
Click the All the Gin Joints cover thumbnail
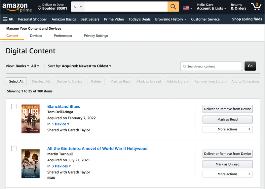[x=30, y=164]
